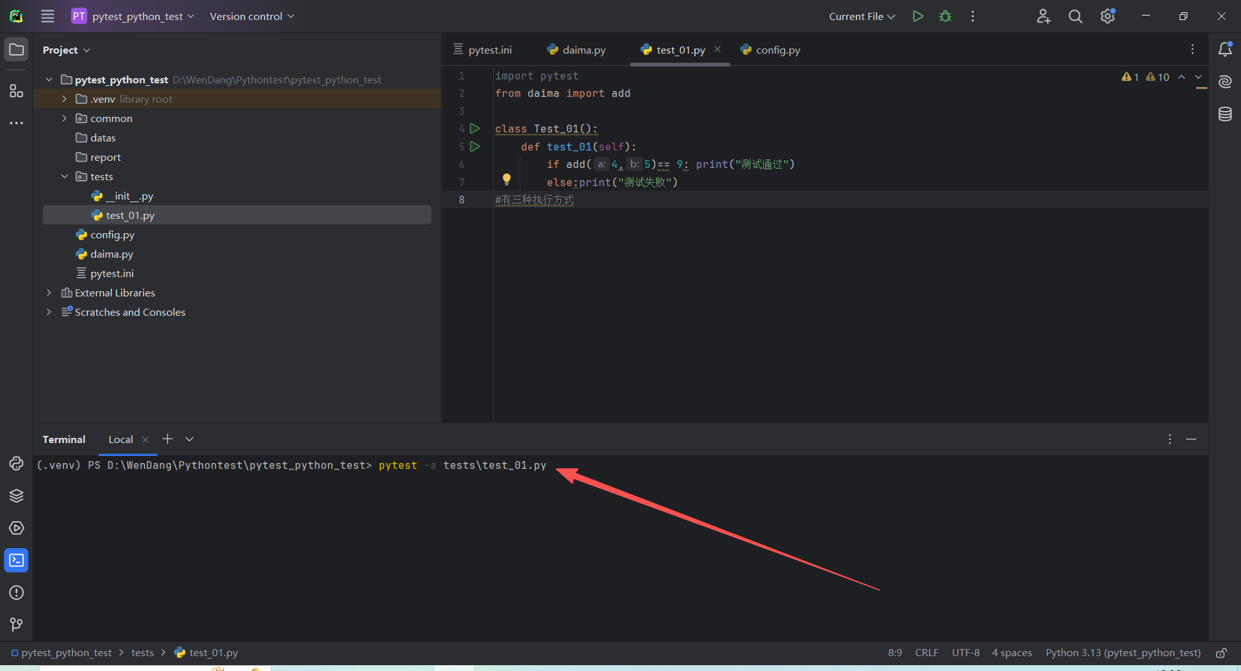Switch to config.py editor tab
Image resolution: width=1241 pixels, height=671 pixels.
pos(770,50)
